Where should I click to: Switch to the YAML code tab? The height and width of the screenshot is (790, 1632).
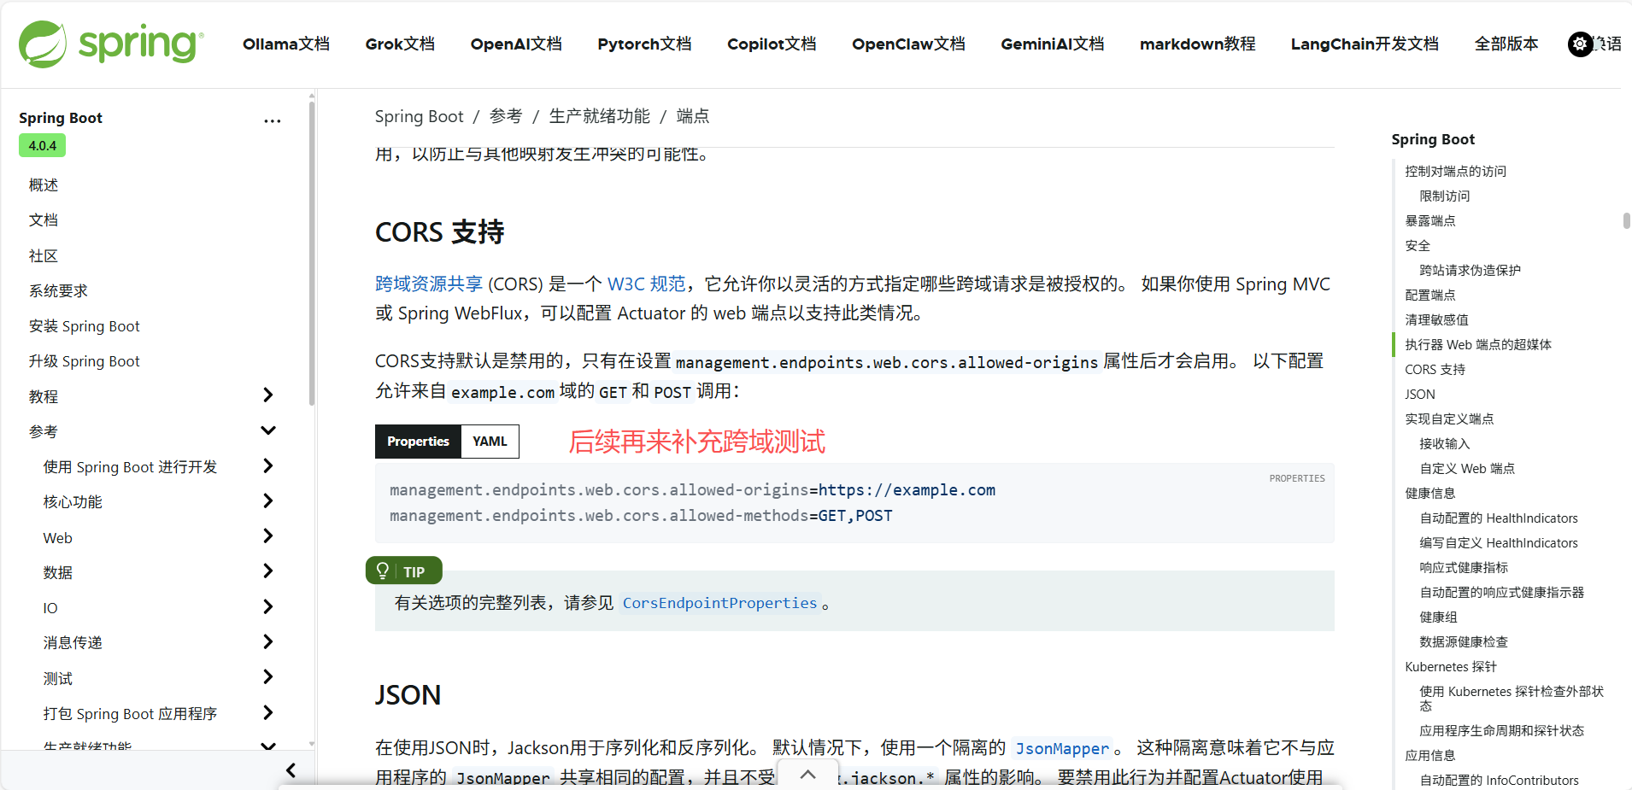490,442
